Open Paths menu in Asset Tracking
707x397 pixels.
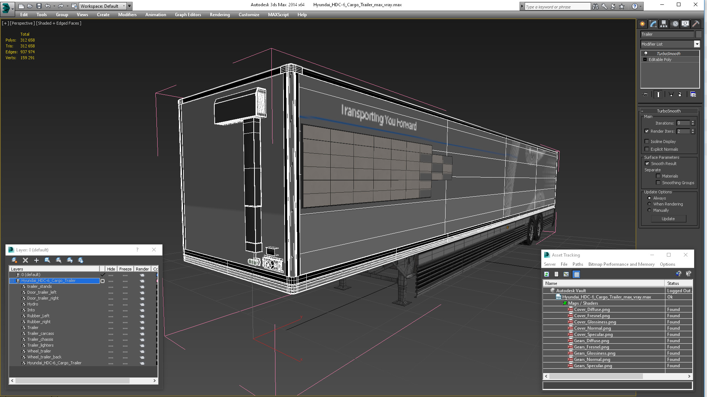click(x=578, y=264)
